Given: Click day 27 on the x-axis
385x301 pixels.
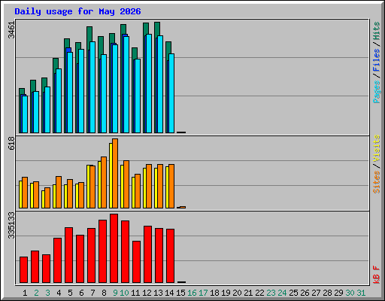Looking at the screenshot, I should click(x=316, y=293).
